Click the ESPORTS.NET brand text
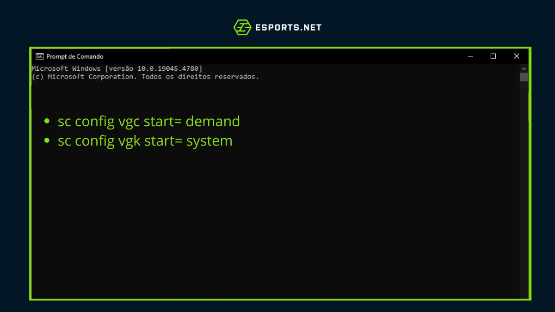 [288, 27]
